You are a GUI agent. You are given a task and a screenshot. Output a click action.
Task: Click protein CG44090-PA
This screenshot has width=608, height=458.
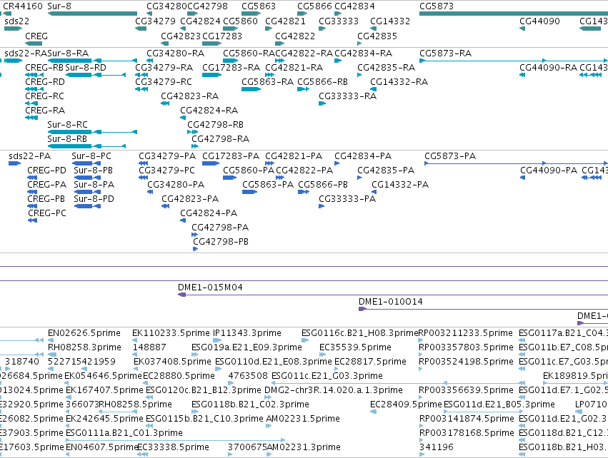tap(549, 171)
